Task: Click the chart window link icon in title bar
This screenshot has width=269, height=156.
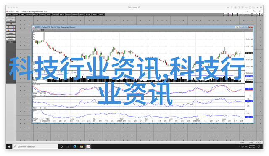Action: tap(237, 27)
